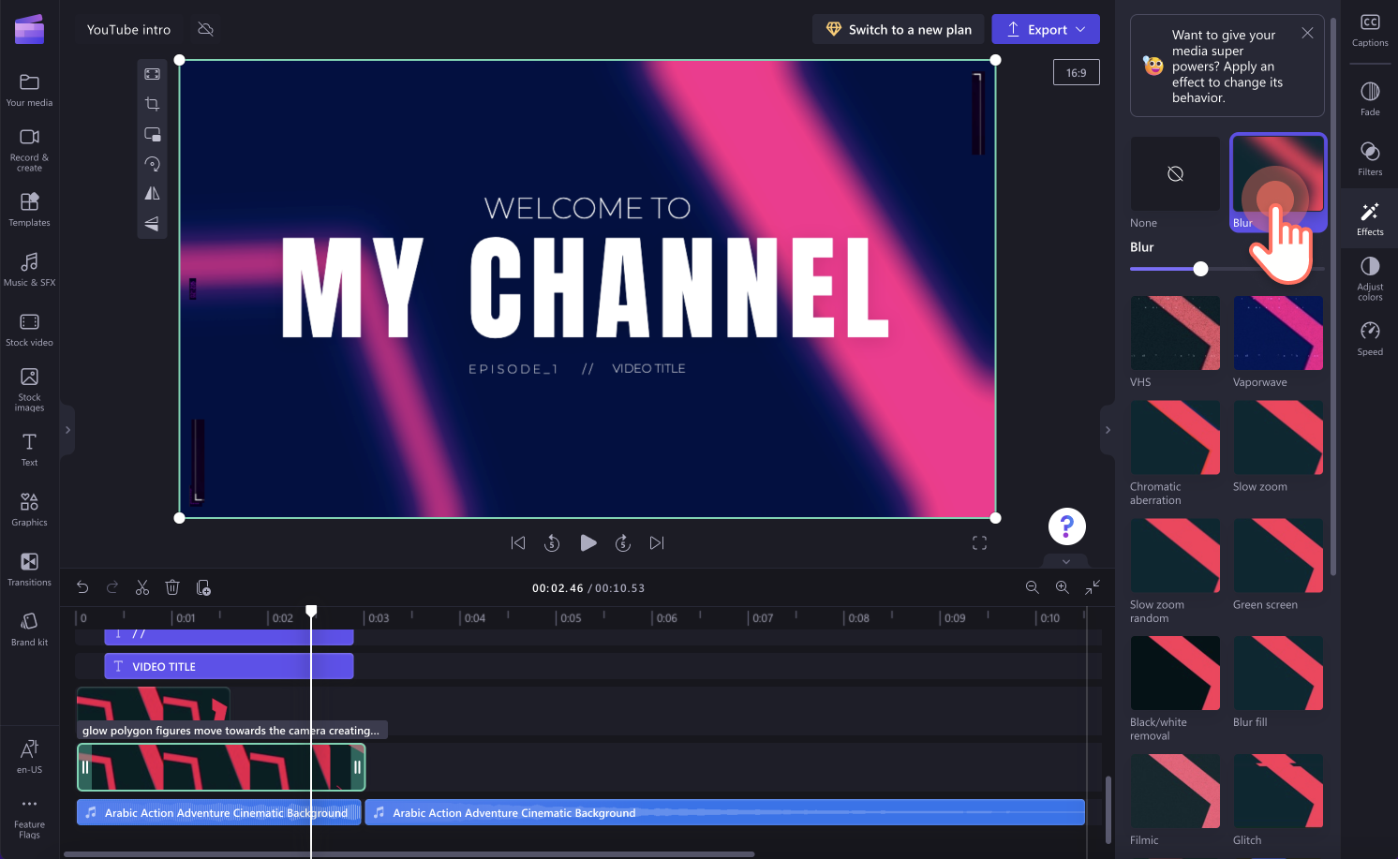This screenshot has width=1398, height=859.
Task: Select the Rotate tool in the preview toolbar
Action: 152,163
